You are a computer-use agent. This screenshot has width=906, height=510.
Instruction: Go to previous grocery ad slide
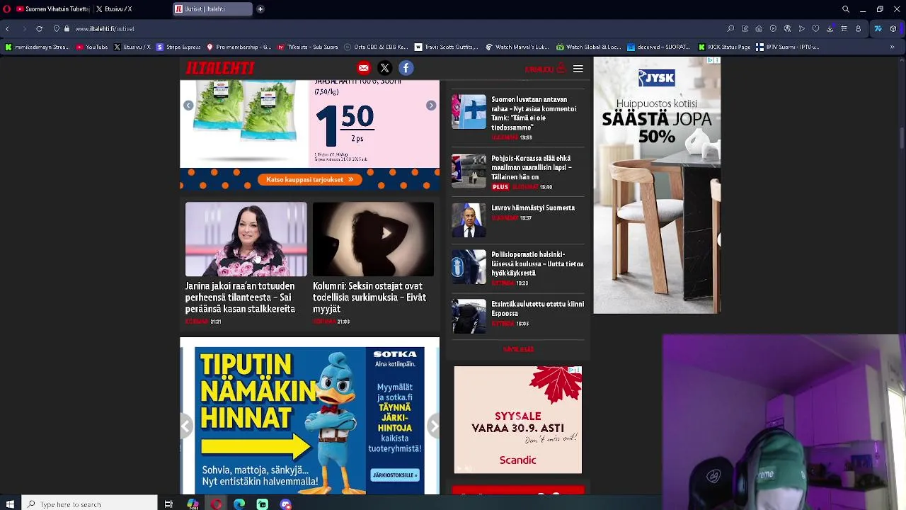tap(188, 106)
